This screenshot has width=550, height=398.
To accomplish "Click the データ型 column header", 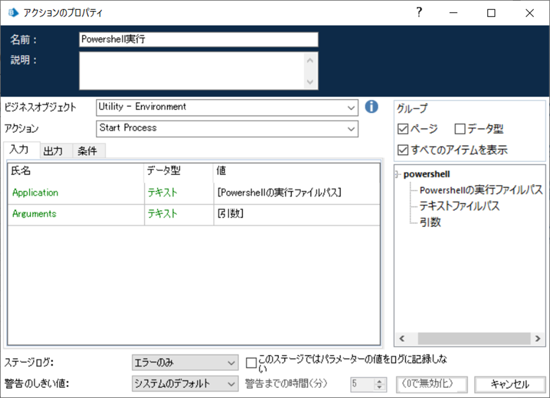I will (x=179, y=171).
